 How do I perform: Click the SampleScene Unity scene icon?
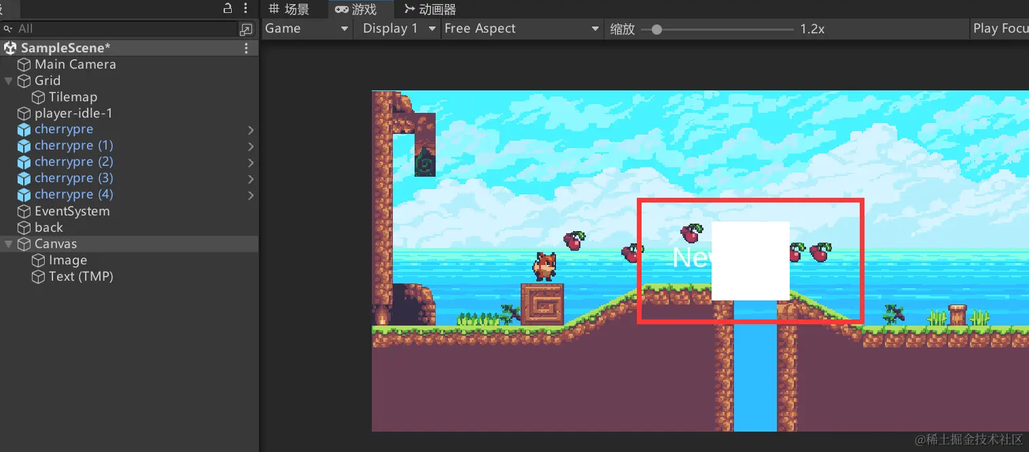[x=10, y=48]
